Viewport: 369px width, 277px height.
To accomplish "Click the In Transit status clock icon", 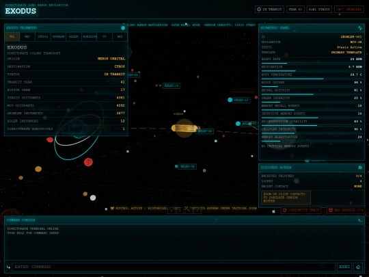I will tap(259, 10).
